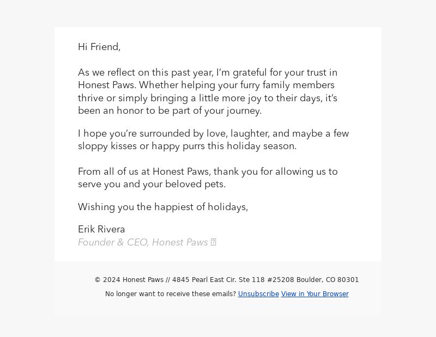Click the emoji glyph after Honest Paws
Viewport: 436px width, 337px height.
[214, 243]
